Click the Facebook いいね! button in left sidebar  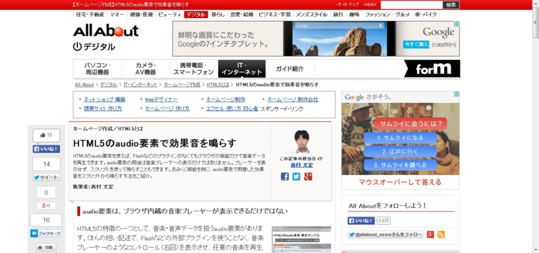46,149
